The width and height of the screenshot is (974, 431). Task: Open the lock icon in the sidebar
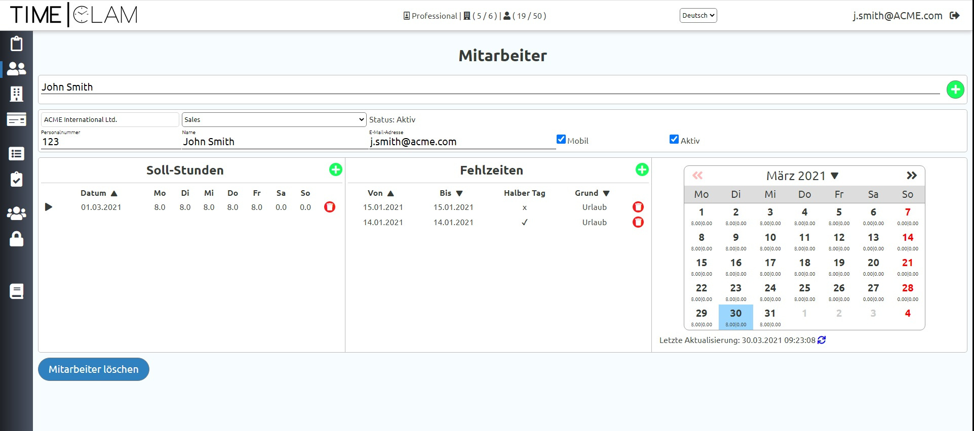tap(16, 239)
